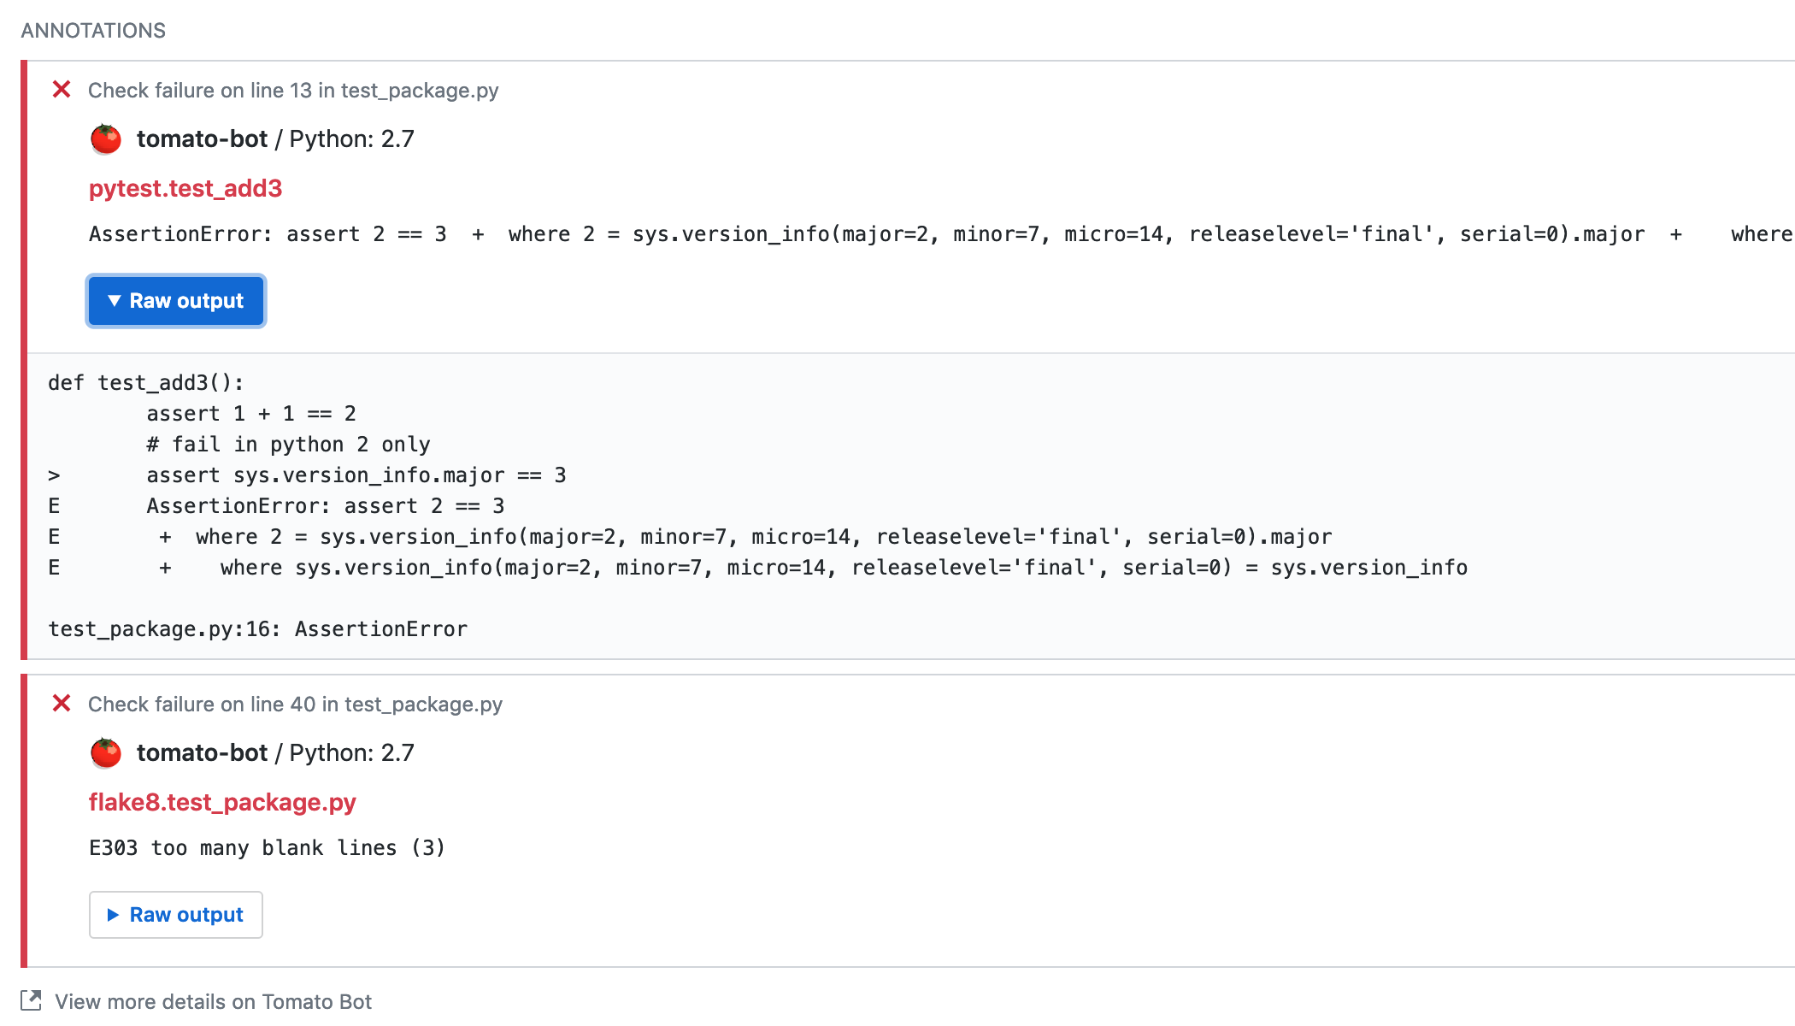Screen dimensions: 1795x1026
Task: Click the tomato avatar in the flake8 annotation
Action: (x=106, y=752)
